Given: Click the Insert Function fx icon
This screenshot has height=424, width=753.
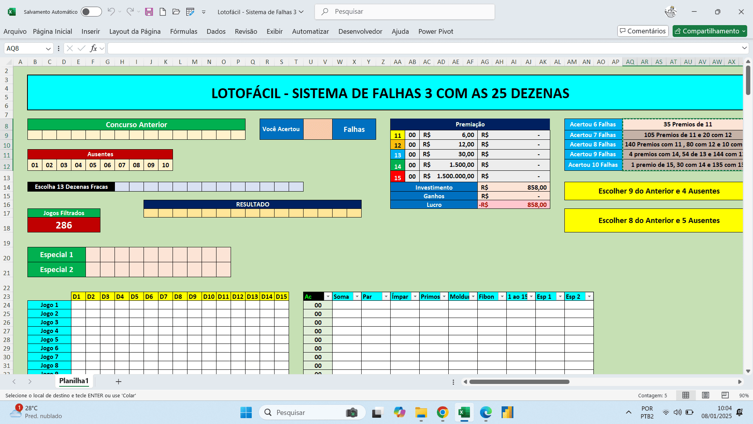Looking at the screenshot, I should pyautogui.click(x=93, y=48).
